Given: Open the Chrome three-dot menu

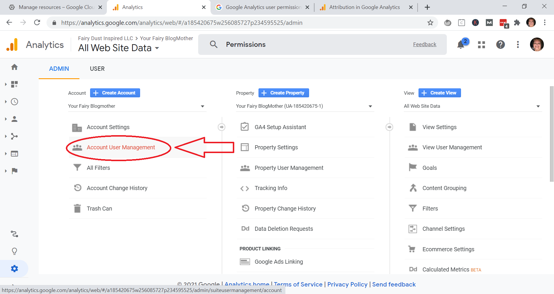Looking at the screenshot, I should [545, 23].
